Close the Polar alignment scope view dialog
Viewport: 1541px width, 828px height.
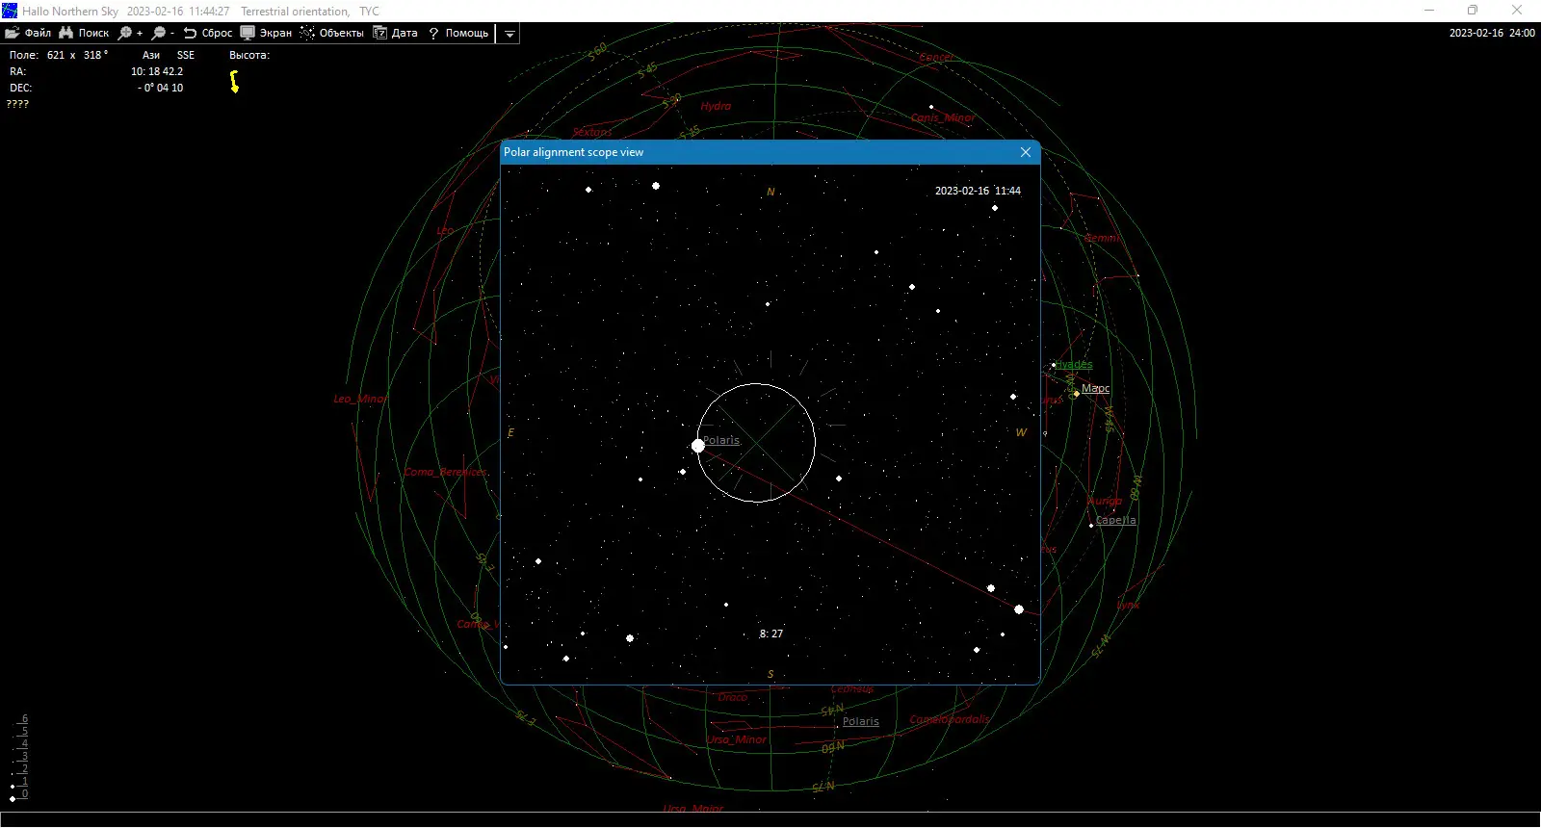tap(1026, 152)
